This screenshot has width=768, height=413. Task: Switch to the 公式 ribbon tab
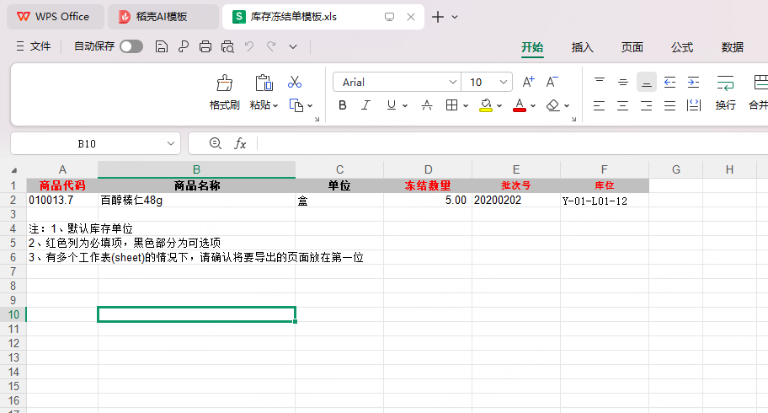click(x=682, y=47)
